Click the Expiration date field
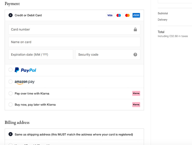 41,55
